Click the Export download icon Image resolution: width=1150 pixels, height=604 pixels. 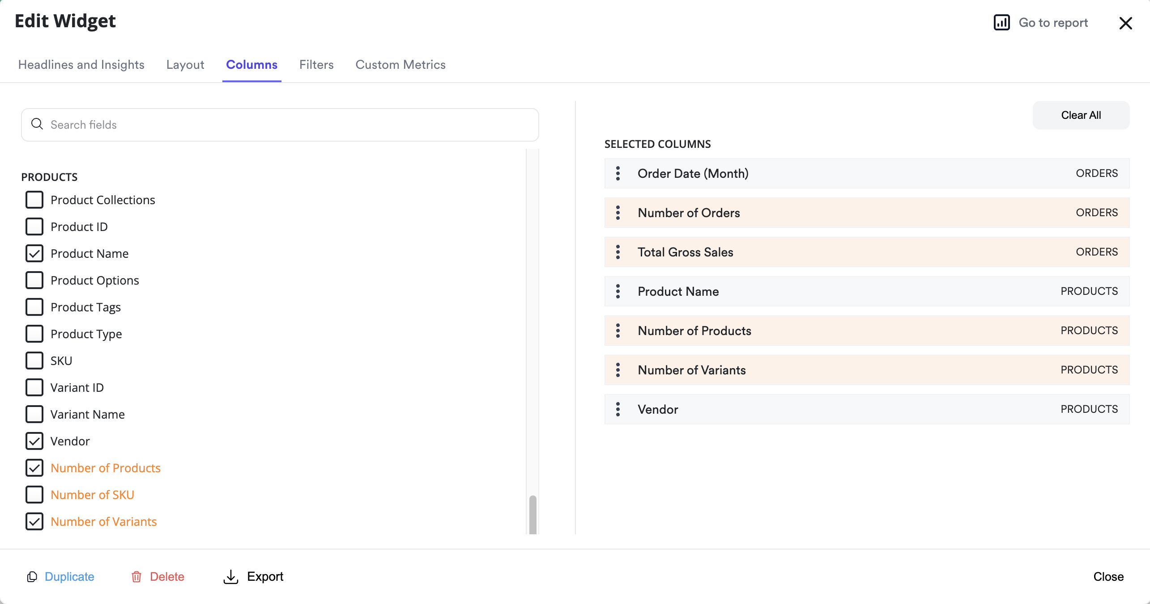[230, 577]
